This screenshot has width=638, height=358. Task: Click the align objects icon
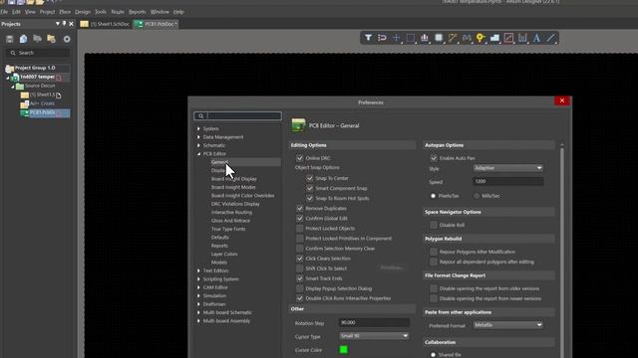tap(425, 38)
